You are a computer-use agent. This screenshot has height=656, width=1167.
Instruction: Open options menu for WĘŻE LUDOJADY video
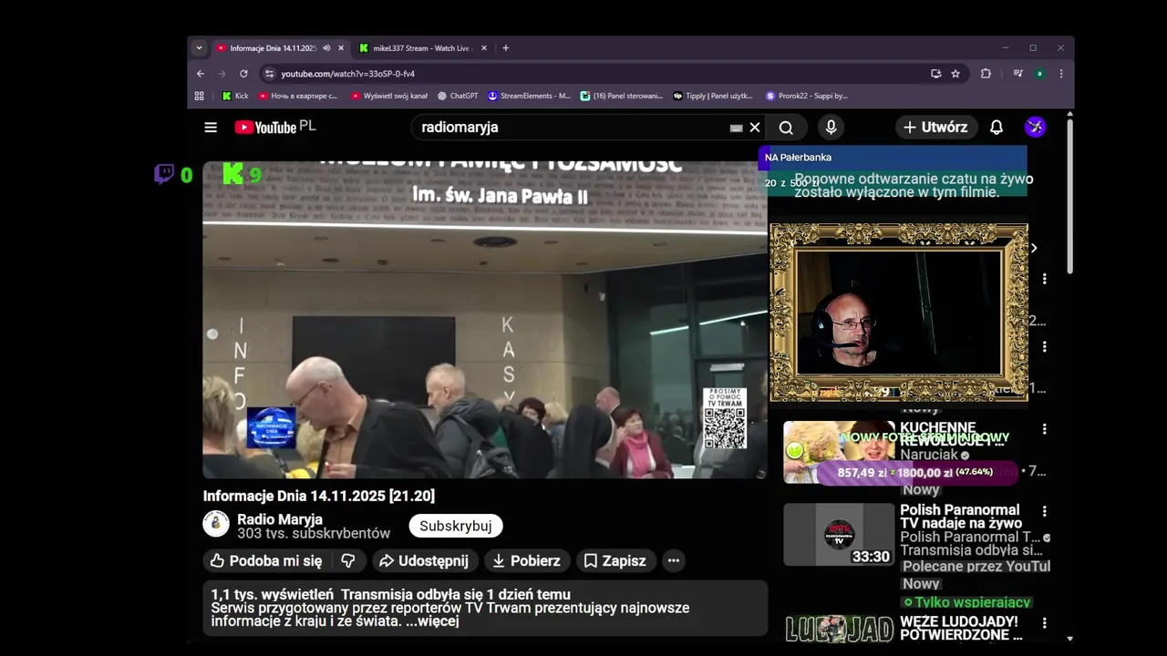(x=1045, y=623)
